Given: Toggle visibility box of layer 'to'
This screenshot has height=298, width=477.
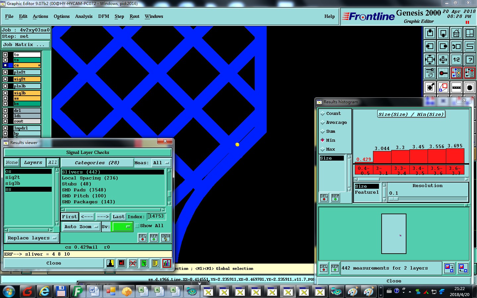Looking at the screenshot, I should 5,55.
